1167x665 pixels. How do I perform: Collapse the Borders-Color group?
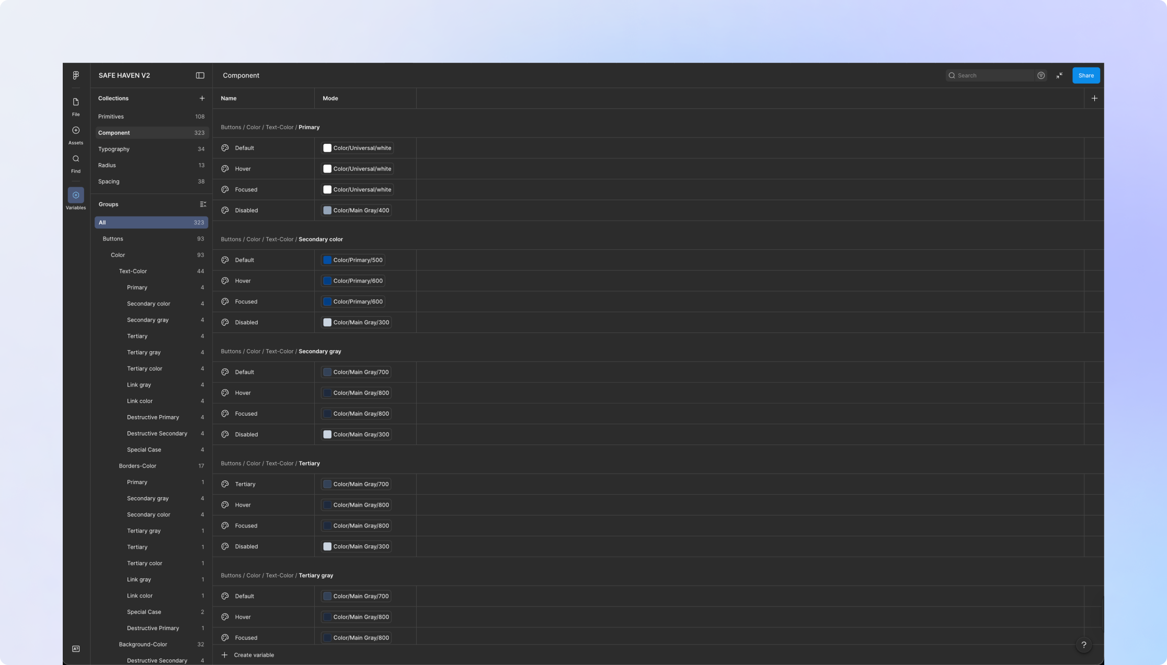(x=138, y=466)
